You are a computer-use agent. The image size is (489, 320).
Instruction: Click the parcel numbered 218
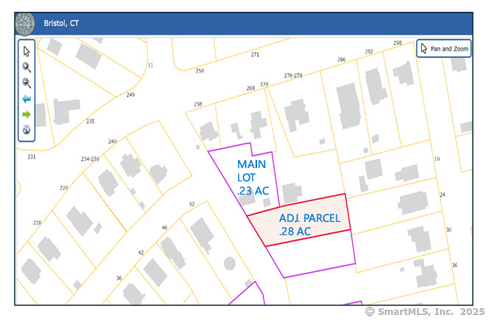tap(38, 223)
